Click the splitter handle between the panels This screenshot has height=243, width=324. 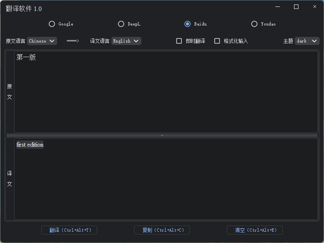tap(162, 134)
